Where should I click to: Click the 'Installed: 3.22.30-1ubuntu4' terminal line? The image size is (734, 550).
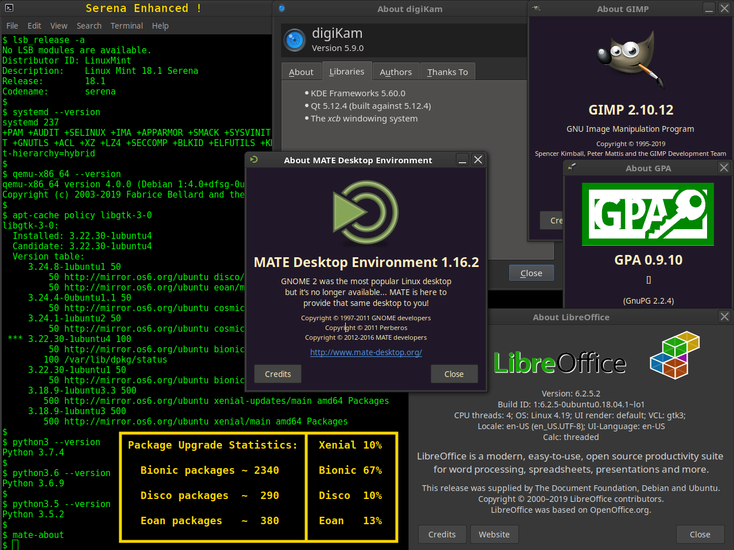coord(82,236)
